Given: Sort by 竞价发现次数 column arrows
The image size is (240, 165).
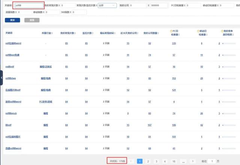Looking at the screenshot, I should click(75, 33).
